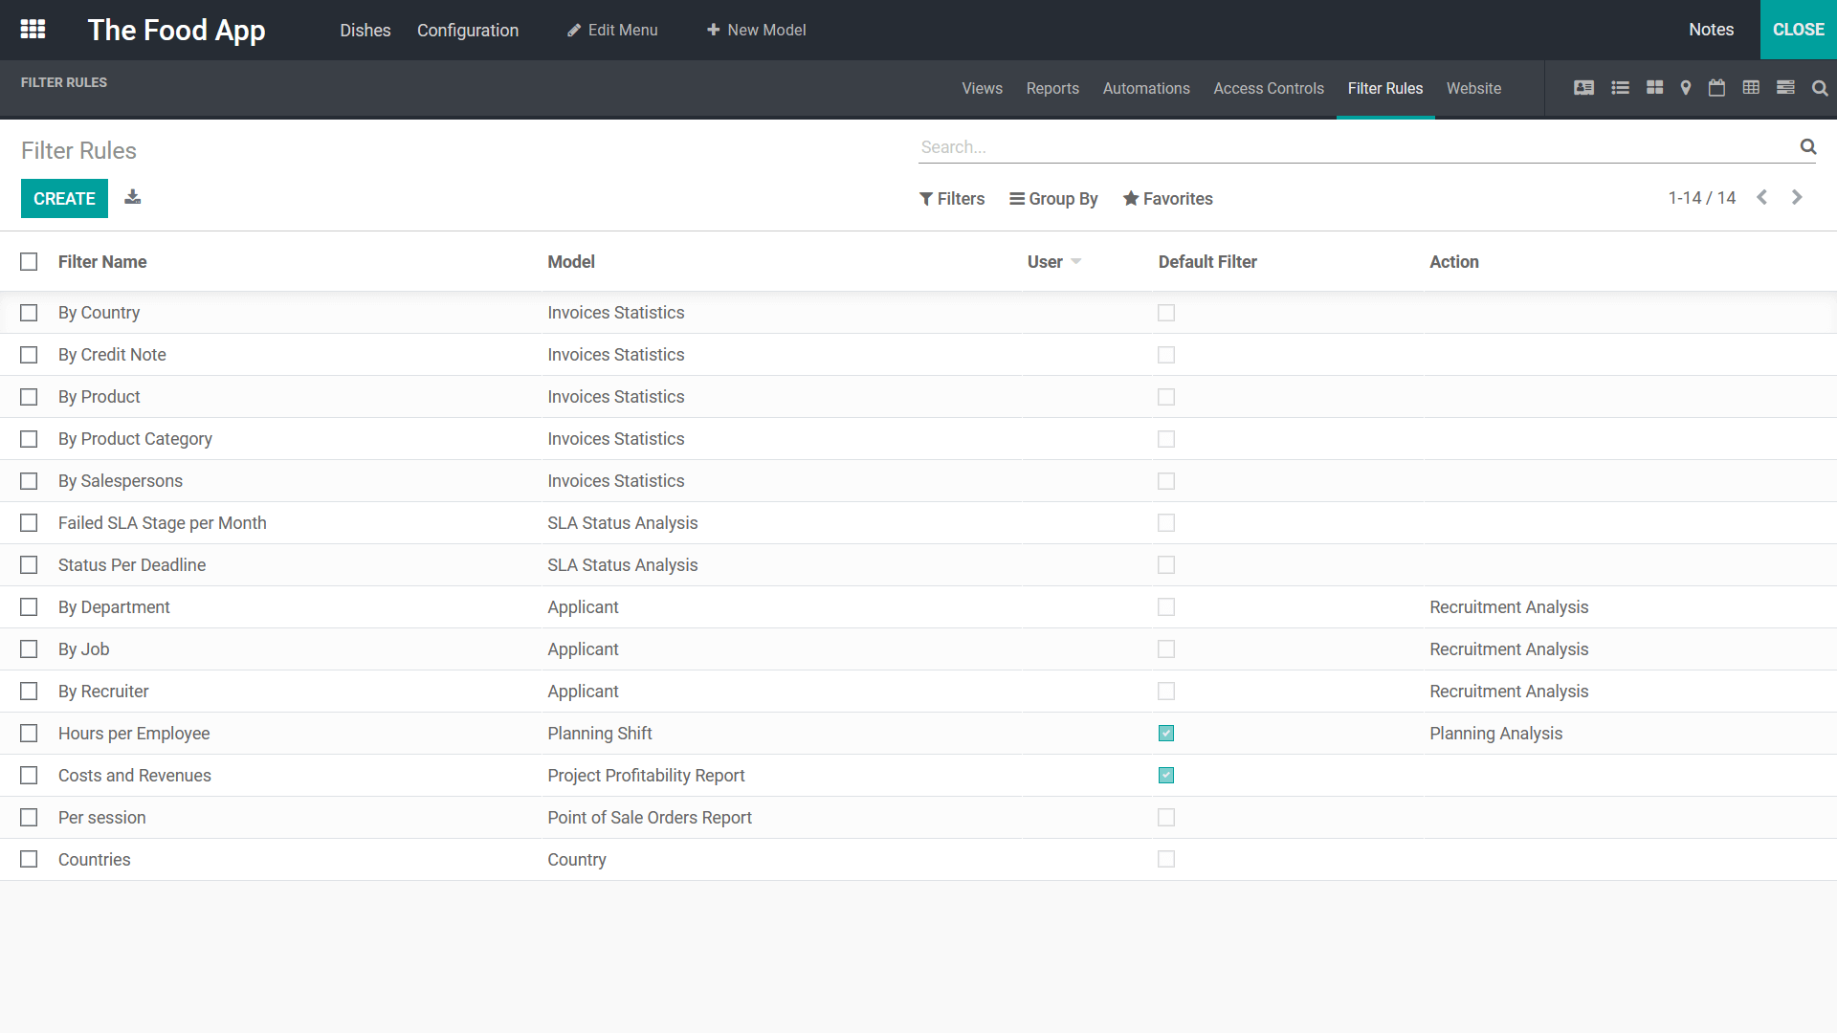Click the Automations menu item
The width and height of the screenshot is (1837, 1033).
pyautogui.click(x=1145, y=87)
